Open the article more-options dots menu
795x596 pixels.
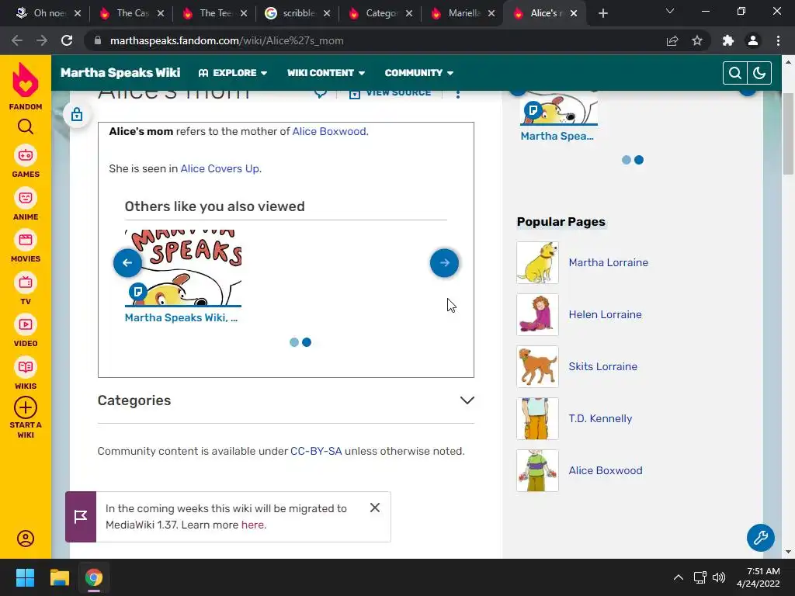pyautogui.click(x=458, y=94)
